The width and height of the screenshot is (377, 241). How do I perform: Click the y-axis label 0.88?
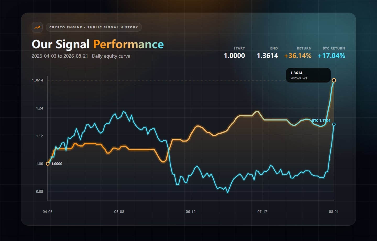(40, 191)
